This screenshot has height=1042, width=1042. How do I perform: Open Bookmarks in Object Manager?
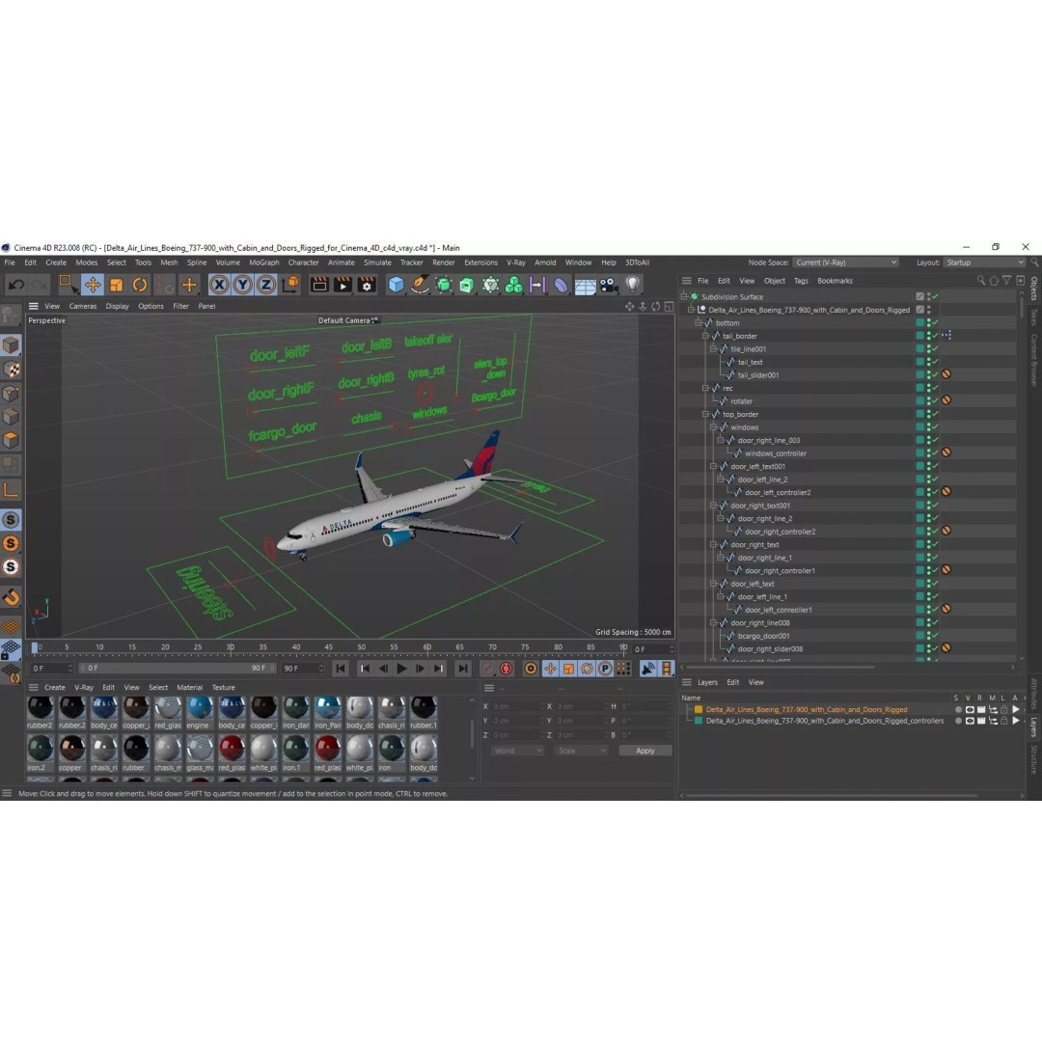click(835, 281)
